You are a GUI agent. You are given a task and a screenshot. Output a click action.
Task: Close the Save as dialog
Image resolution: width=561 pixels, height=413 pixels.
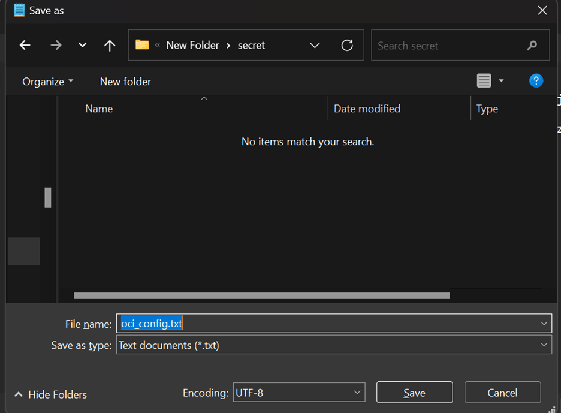(x=542, y=10)
